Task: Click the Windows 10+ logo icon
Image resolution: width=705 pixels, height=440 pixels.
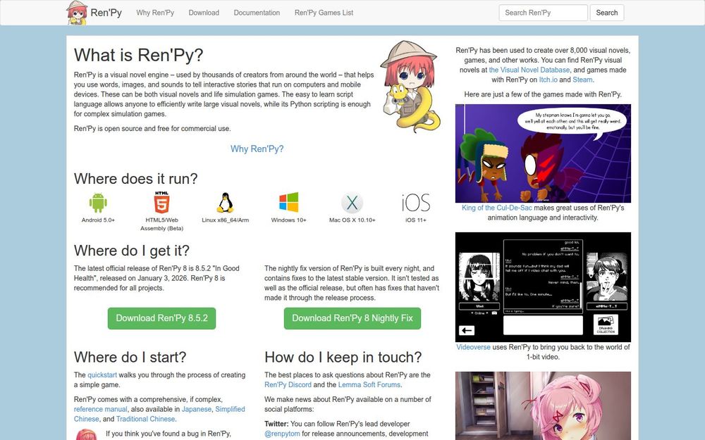Action: pos(288,203)
